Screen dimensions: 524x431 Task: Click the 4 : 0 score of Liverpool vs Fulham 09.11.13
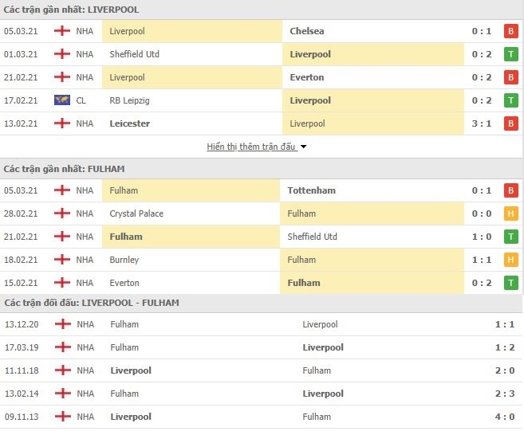click(505, 417)
